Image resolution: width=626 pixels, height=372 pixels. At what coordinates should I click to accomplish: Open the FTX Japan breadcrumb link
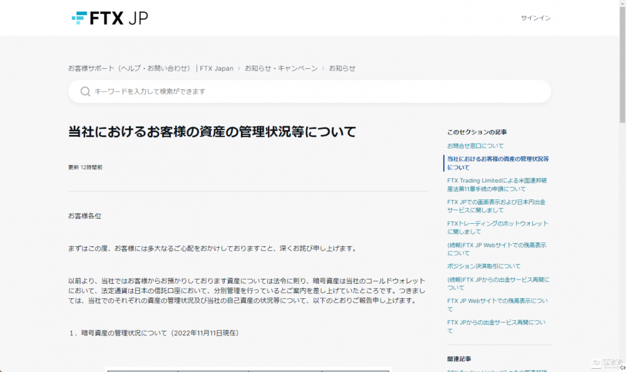click(x=216, y=68)
